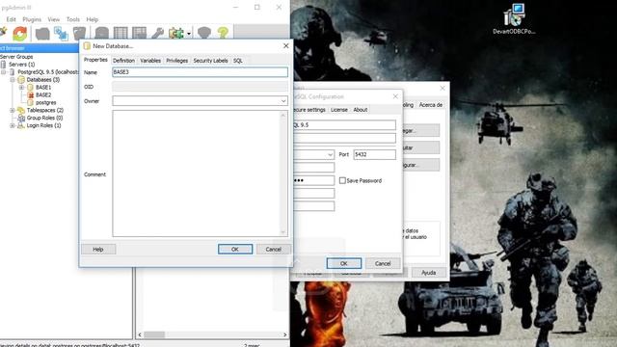The width and height of the screenshot is (617, 347).
Task: Open the License tab in Configuration dialog
Action: [338, 110]
